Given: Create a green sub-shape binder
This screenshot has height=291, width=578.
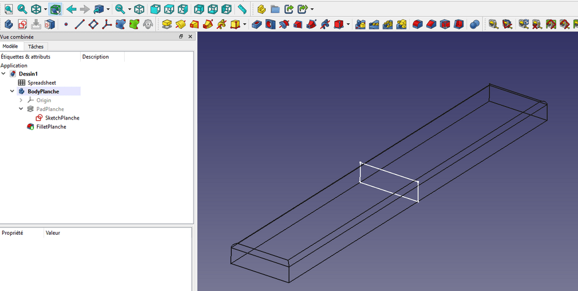Looking at the screenshot, I should pyautogui.click(x=134, y=24).
